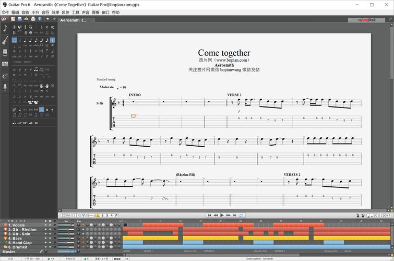Click the highlighted design mode icon
Screen dimensions: 394x261
[42, 110]
